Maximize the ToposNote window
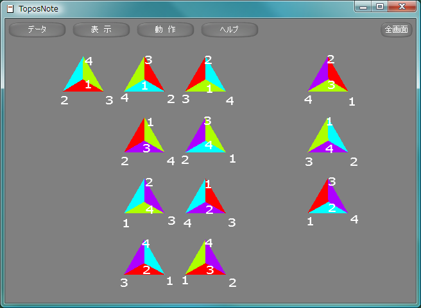Image resolution: width=421 pixels, height=308 pixels. pyautogui.click(x=380, y=6)
